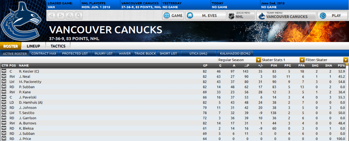View the Utica (AHL) roster

(x=198, y=53)
